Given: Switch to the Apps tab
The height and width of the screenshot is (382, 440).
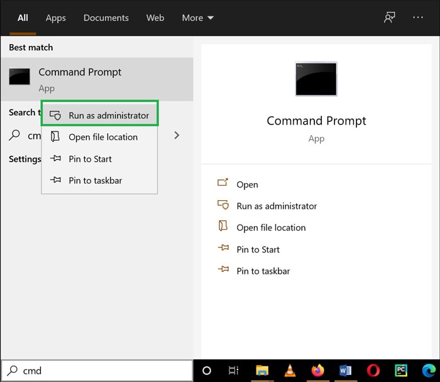Looking at the screenshot, I should point(56,18).
